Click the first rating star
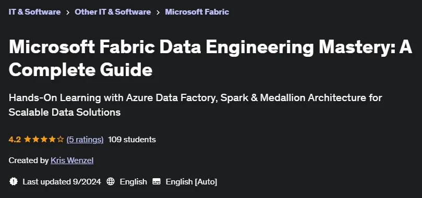Image resolution: width=422 pixels, height=198 pixels. coord(27,139)
